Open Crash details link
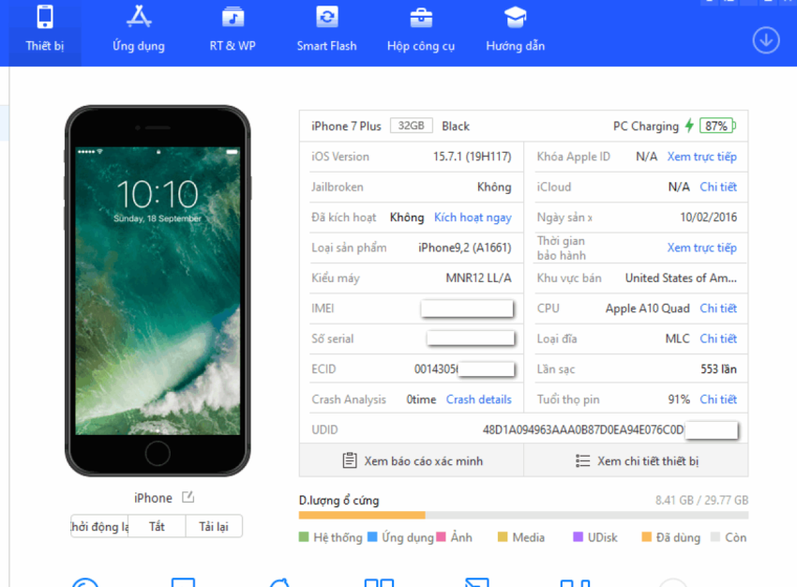The width and height of the screenshot is (797, 587). [x=479, y=399]
